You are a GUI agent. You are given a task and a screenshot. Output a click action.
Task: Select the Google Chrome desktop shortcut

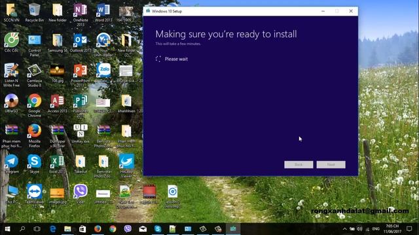tap(35, 106)
